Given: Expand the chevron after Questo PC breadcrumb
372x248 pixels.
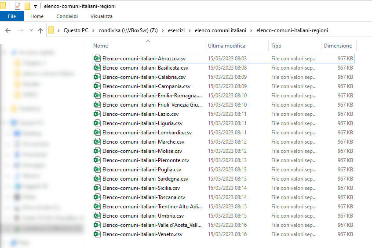Looking at the screenshot, I should click(x=94, y=30).
